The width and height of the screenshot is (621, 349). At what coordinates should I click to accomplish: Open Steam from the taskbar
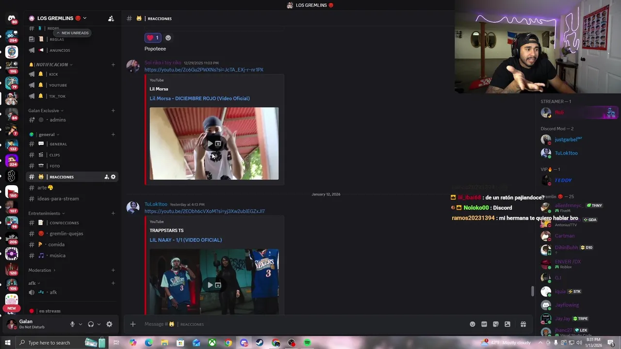coord(260,343)
